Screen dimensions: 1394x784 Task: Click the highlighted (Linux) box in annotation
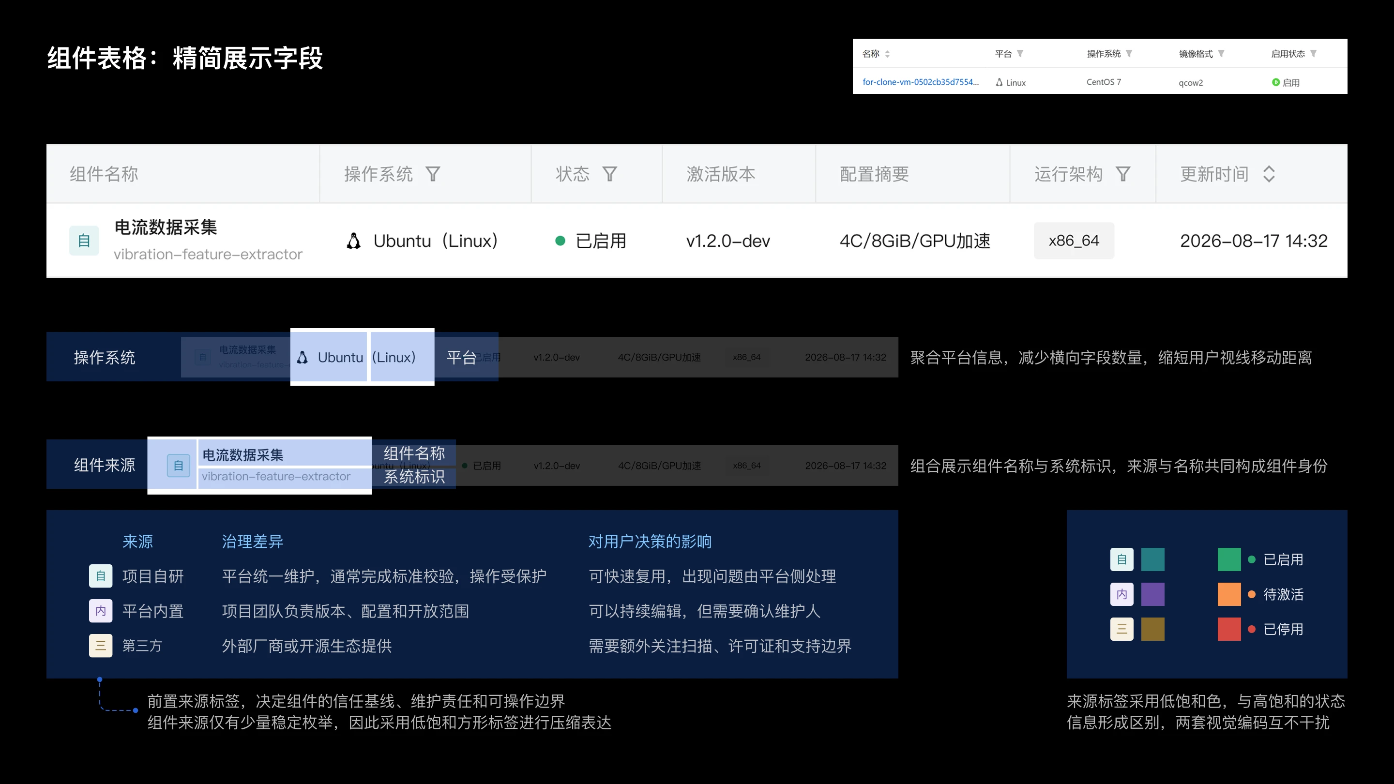[402, 357]
